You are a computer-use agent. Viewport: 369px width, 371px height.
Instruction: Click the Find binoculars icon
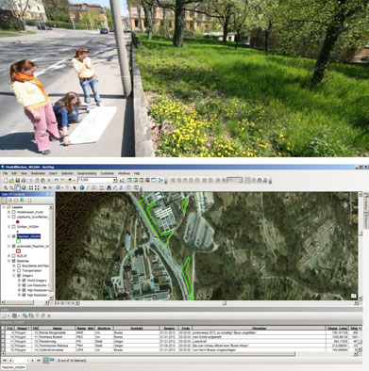click(109, 187)
